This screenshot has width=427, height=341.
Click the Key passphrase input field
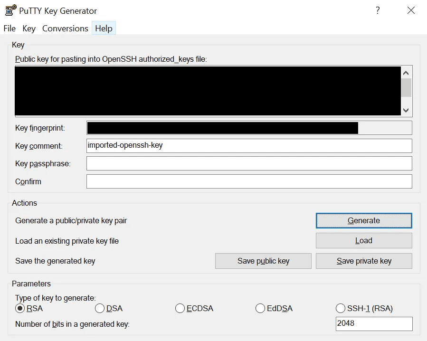click(x=249, y=163)
